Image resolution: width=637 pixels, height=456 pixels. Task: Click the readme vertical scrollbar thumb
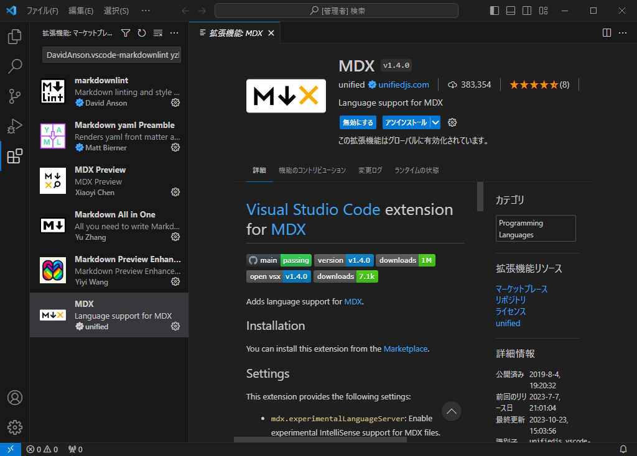480,197
